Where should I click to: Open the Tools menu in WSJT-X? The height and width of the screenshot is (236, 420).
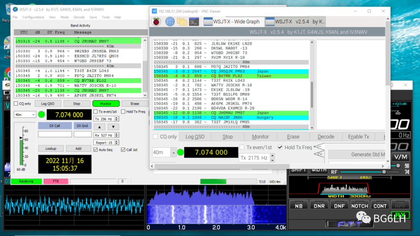[x=105, y=17]
